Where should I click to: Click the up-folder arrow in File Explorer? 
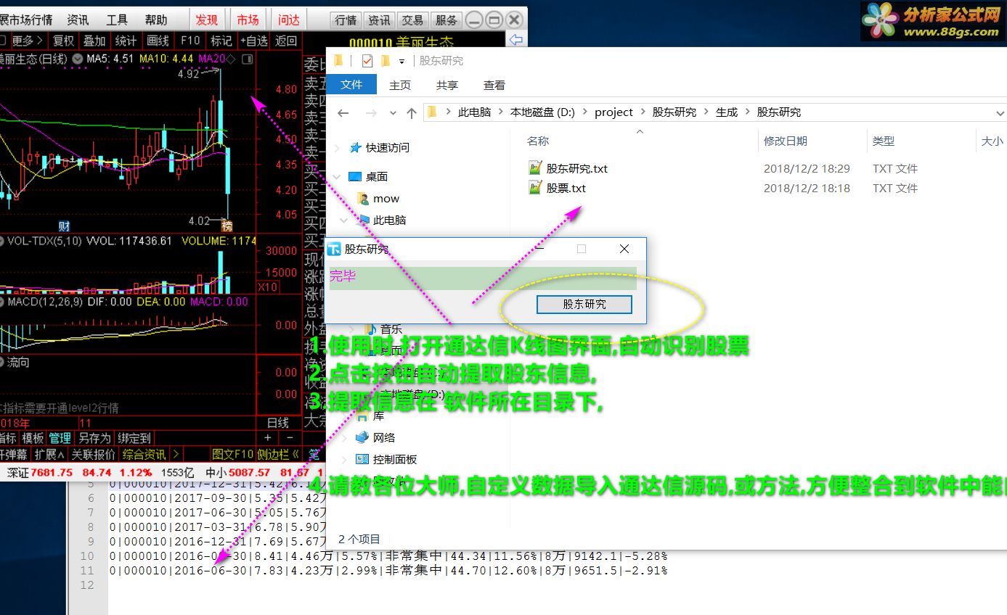[x=412, y=112]
